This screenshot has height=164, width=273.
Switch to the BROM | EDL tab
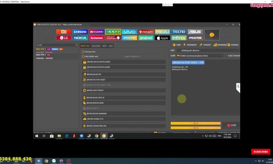coord(85,46)
